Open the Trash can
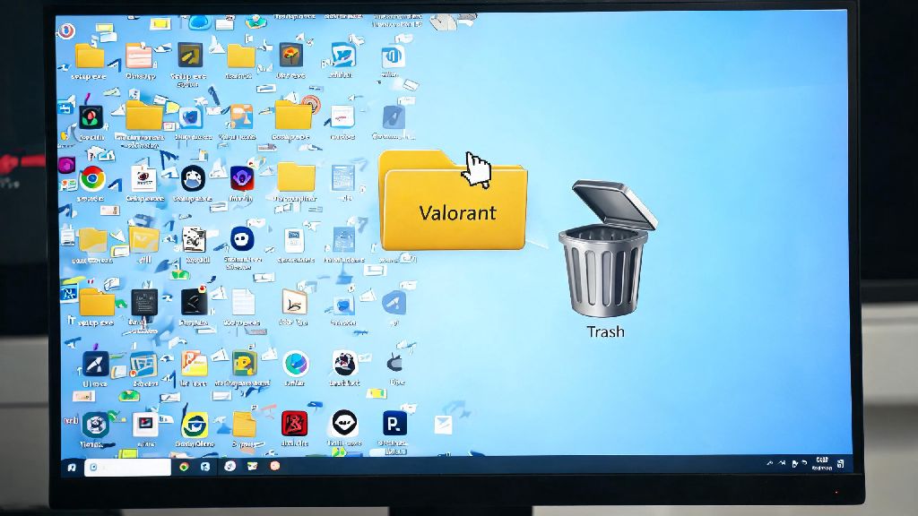 tap(607, 249)
